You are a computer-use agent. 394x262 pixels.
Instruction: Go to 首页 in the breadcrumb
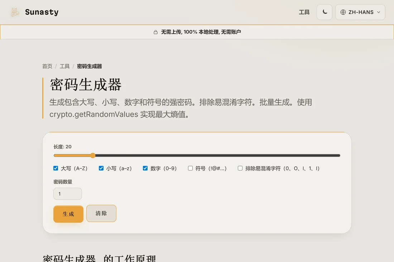pos(47,66)
